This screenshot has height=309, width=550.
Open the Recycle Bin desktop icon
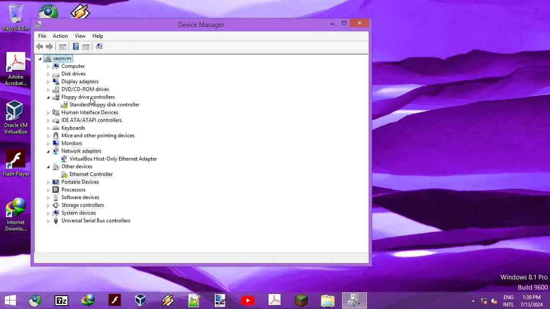[16, 18]
